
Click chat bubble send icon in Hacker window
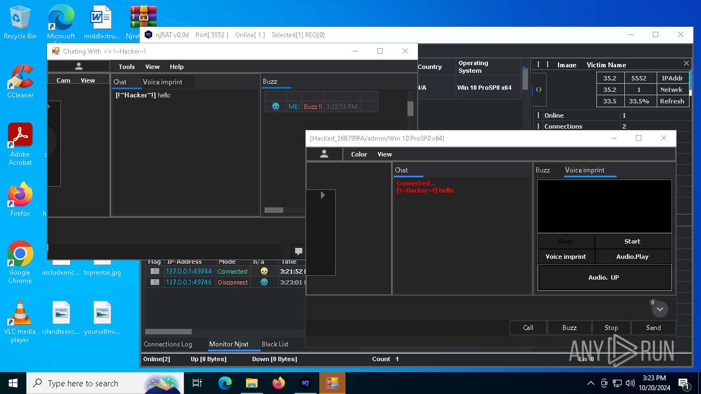point(298,251)
